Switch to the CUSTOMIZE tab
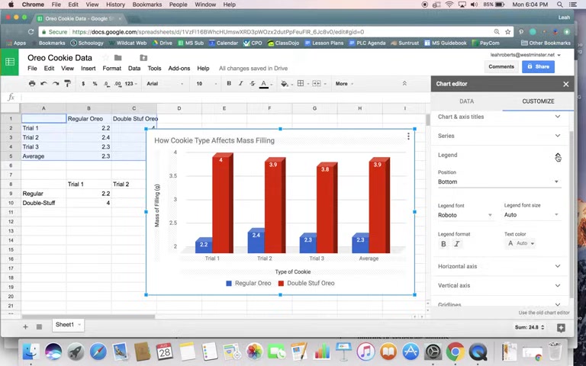586x366 pixels. pyautogui.click(x=538, y=101)
